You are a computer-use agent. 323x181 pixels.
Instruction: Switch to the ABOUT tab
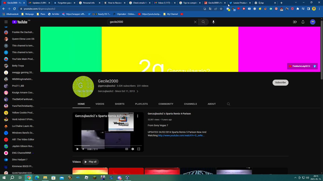pos(212,104)
